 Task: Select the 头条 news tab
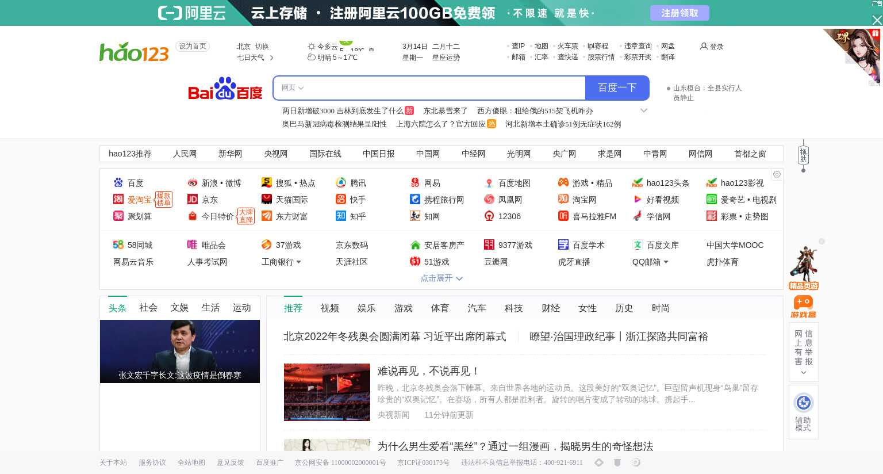tap(117, 308)
